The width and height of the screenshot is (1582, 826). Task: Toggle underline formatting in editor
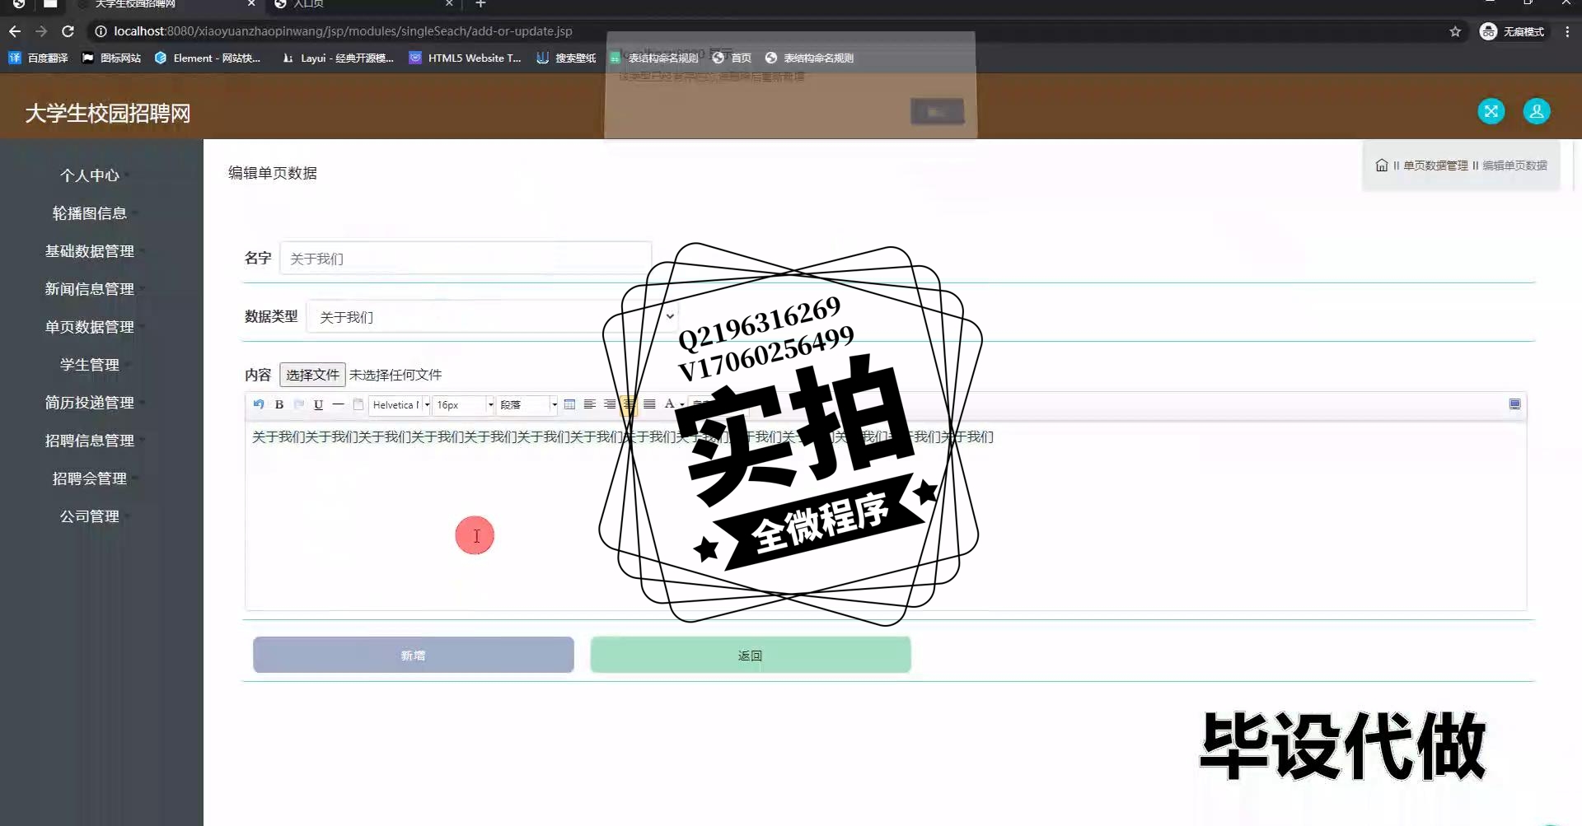coord(318,404)
